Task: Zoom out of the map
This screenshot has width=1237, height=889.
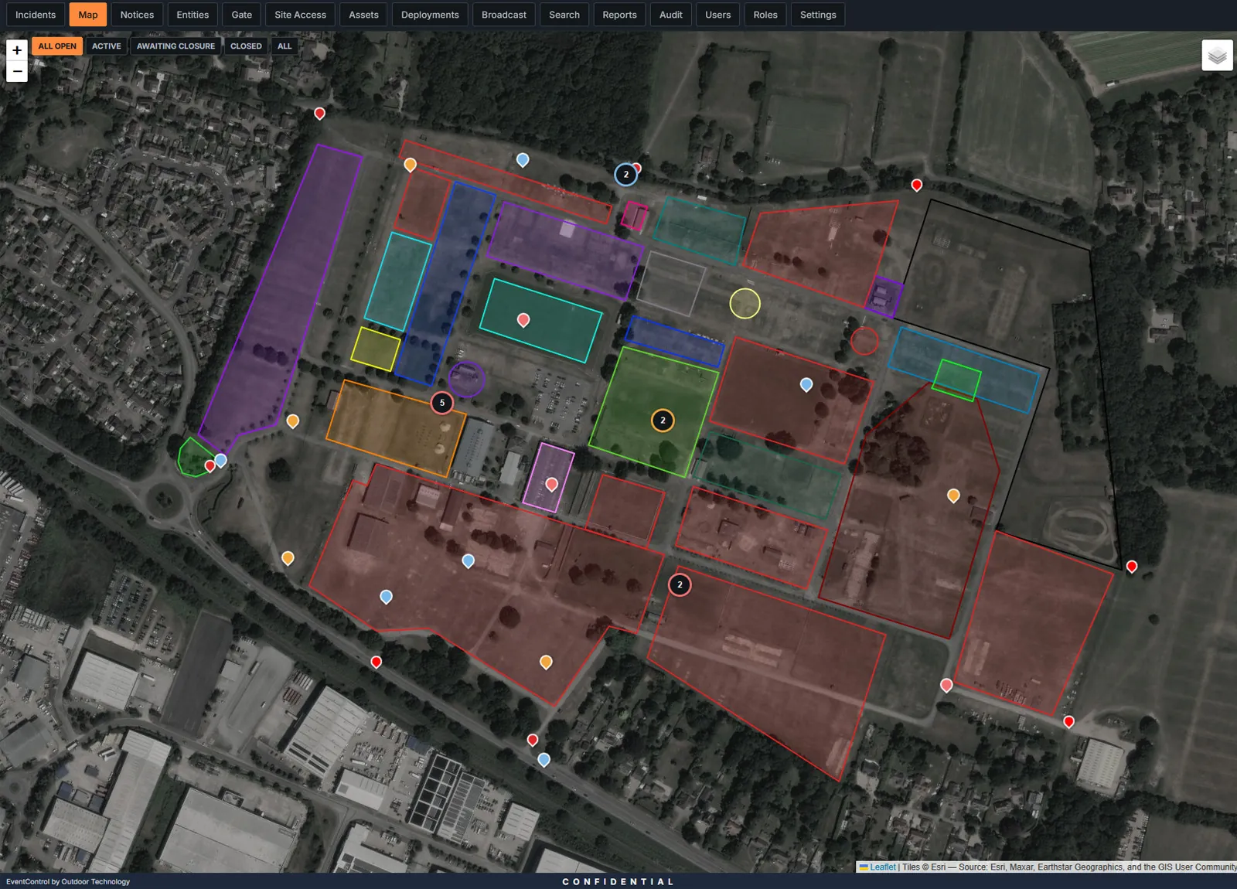Action: [17, 71]
